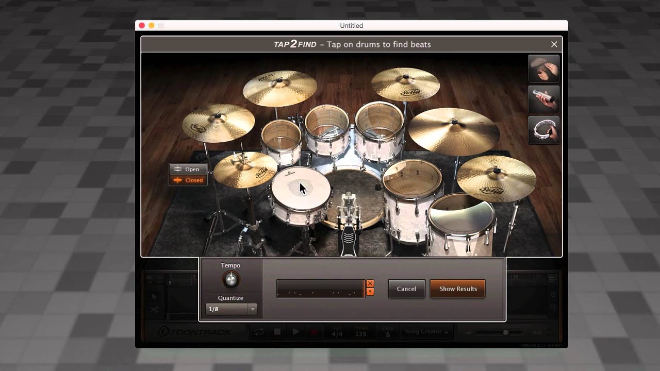
Task: Open the track menu icon at timeline right
Action: (x=552, y=279)
